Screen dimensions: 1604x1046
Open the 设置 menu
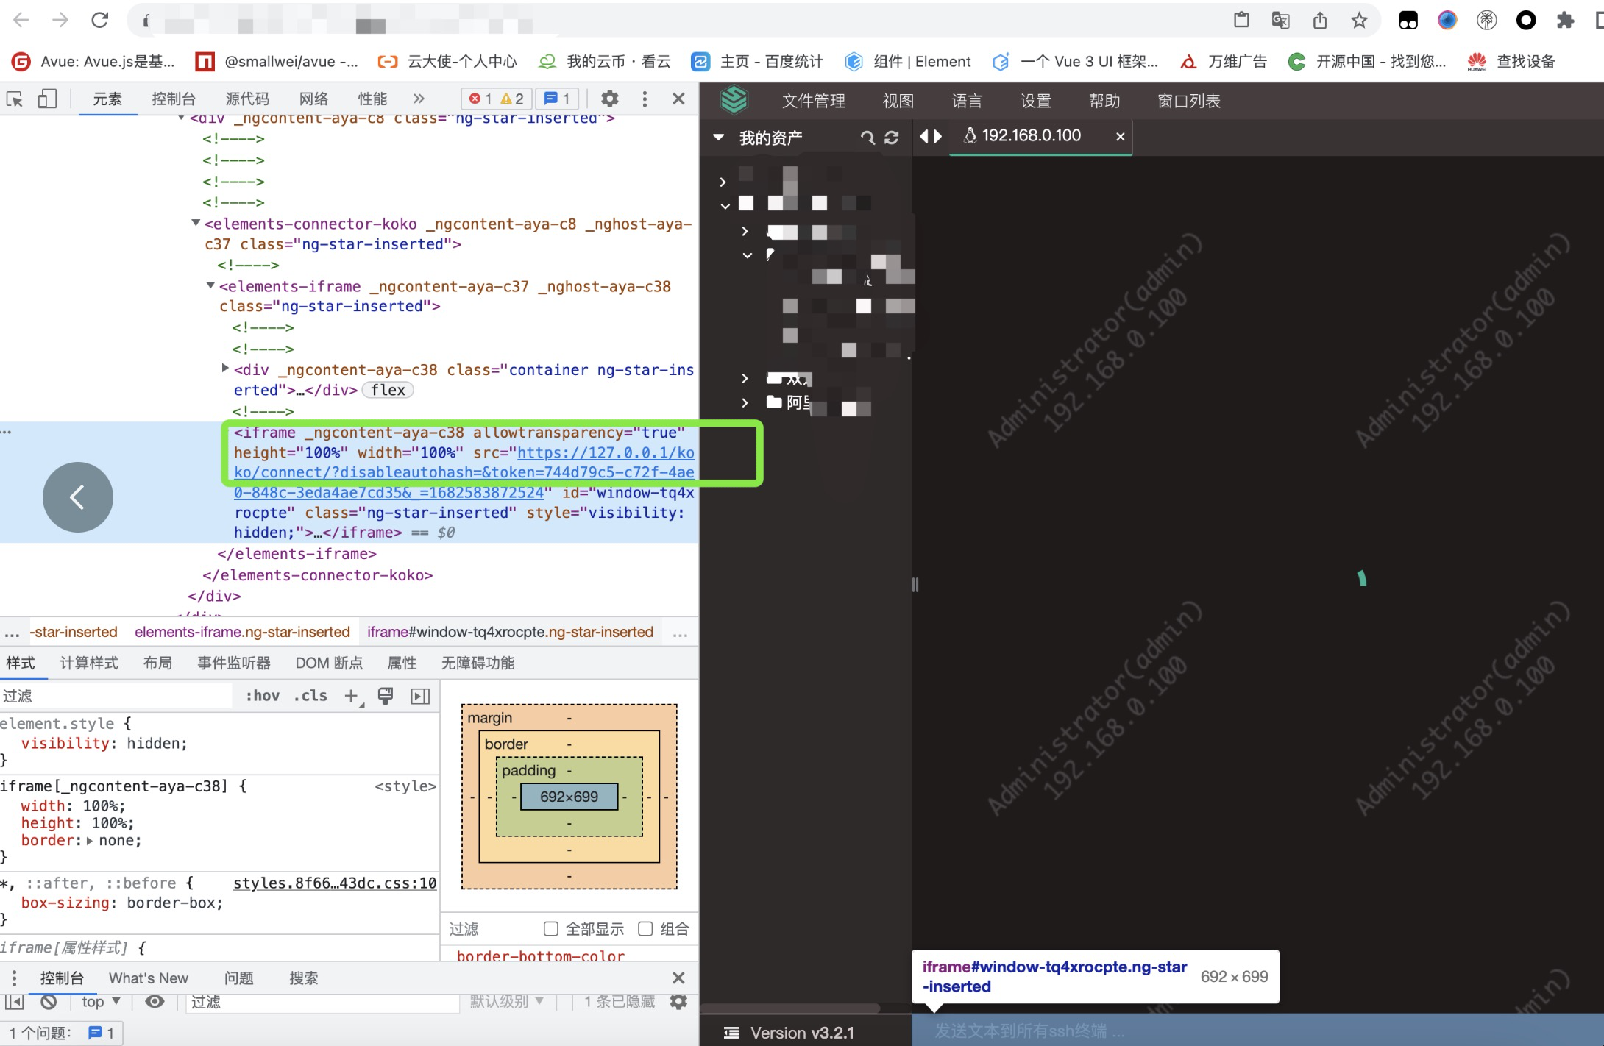(1035, 101)
